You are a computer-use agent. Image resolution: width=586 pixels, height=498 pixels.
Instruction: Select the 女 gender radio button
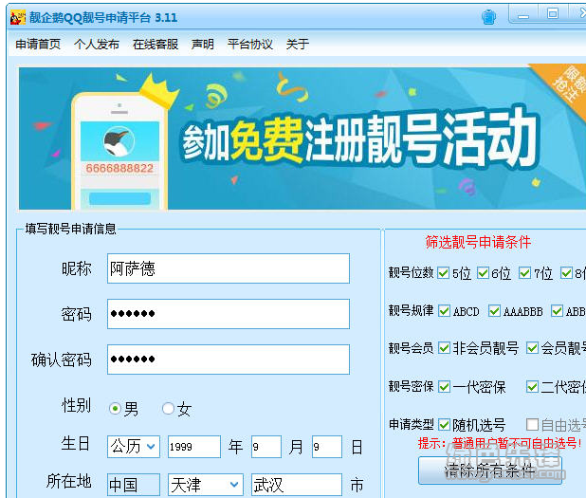(168, 409)
